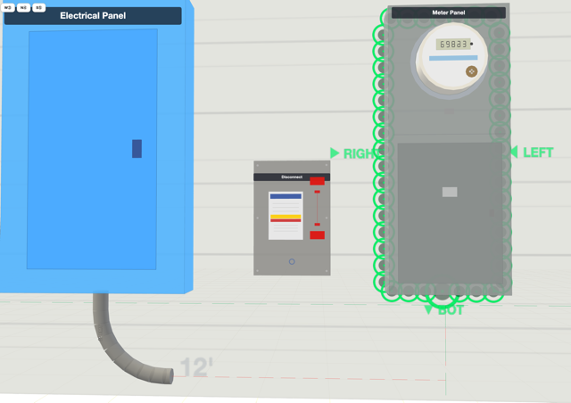
Task: Click the dark blue door handle on electrical panel
Action: click(137, 149)
